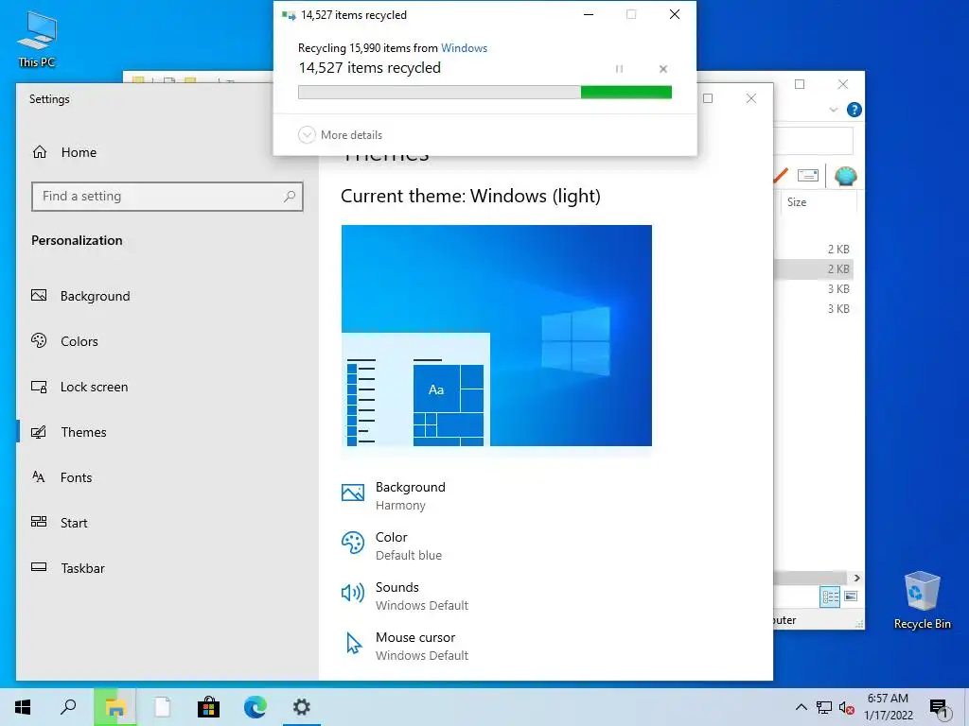Pause the recycling operation
Image resolution: width=969 pixels, height=726 pixels.
[619, 69]
